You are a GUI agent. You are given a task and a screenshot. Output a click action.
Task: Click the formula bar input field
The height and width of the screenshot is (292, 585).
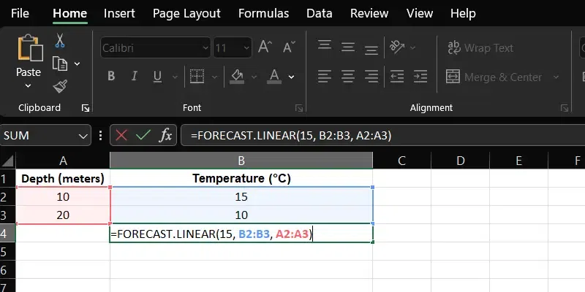[x=380, y=135]
